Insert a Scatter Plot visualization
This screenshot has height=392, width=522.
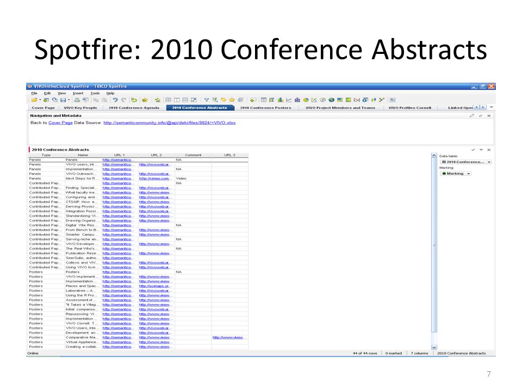point(314,100)
